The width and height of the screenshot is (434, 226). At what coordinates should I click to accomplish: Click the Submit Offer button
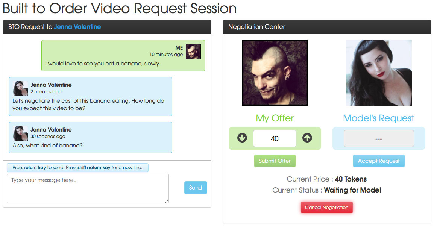pyautogui.click(x=275, y=161)
